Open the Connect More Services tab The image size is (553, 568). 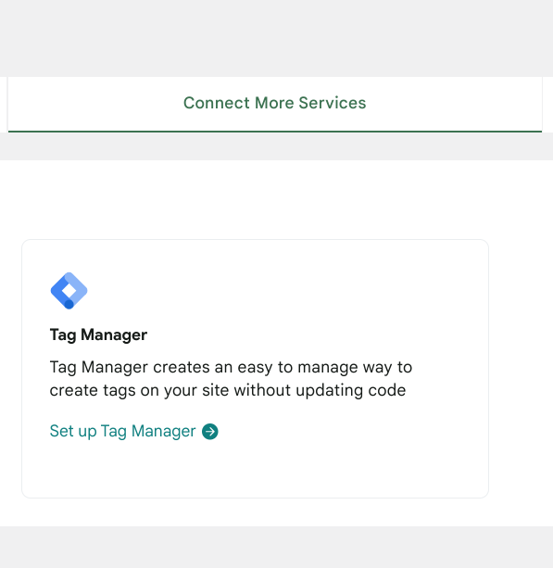[x=275, y=103]
